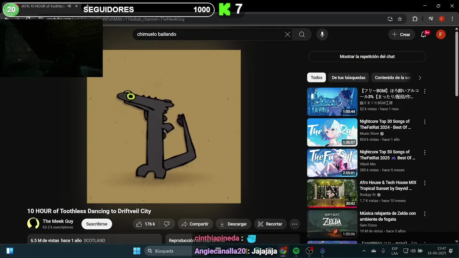The height and width of the screenshot is (258, 459).
Task: Open a new browser tab
Action: (x=87, y=6)
